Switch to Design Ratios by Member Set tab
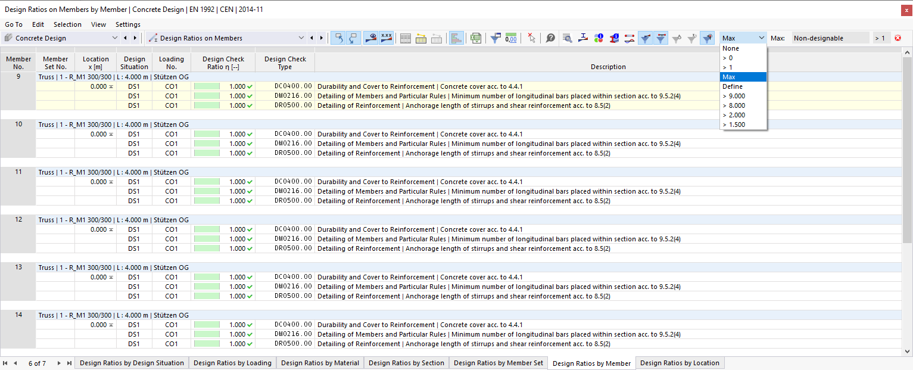The image size is (913, 370). click(x=498, y=363)
